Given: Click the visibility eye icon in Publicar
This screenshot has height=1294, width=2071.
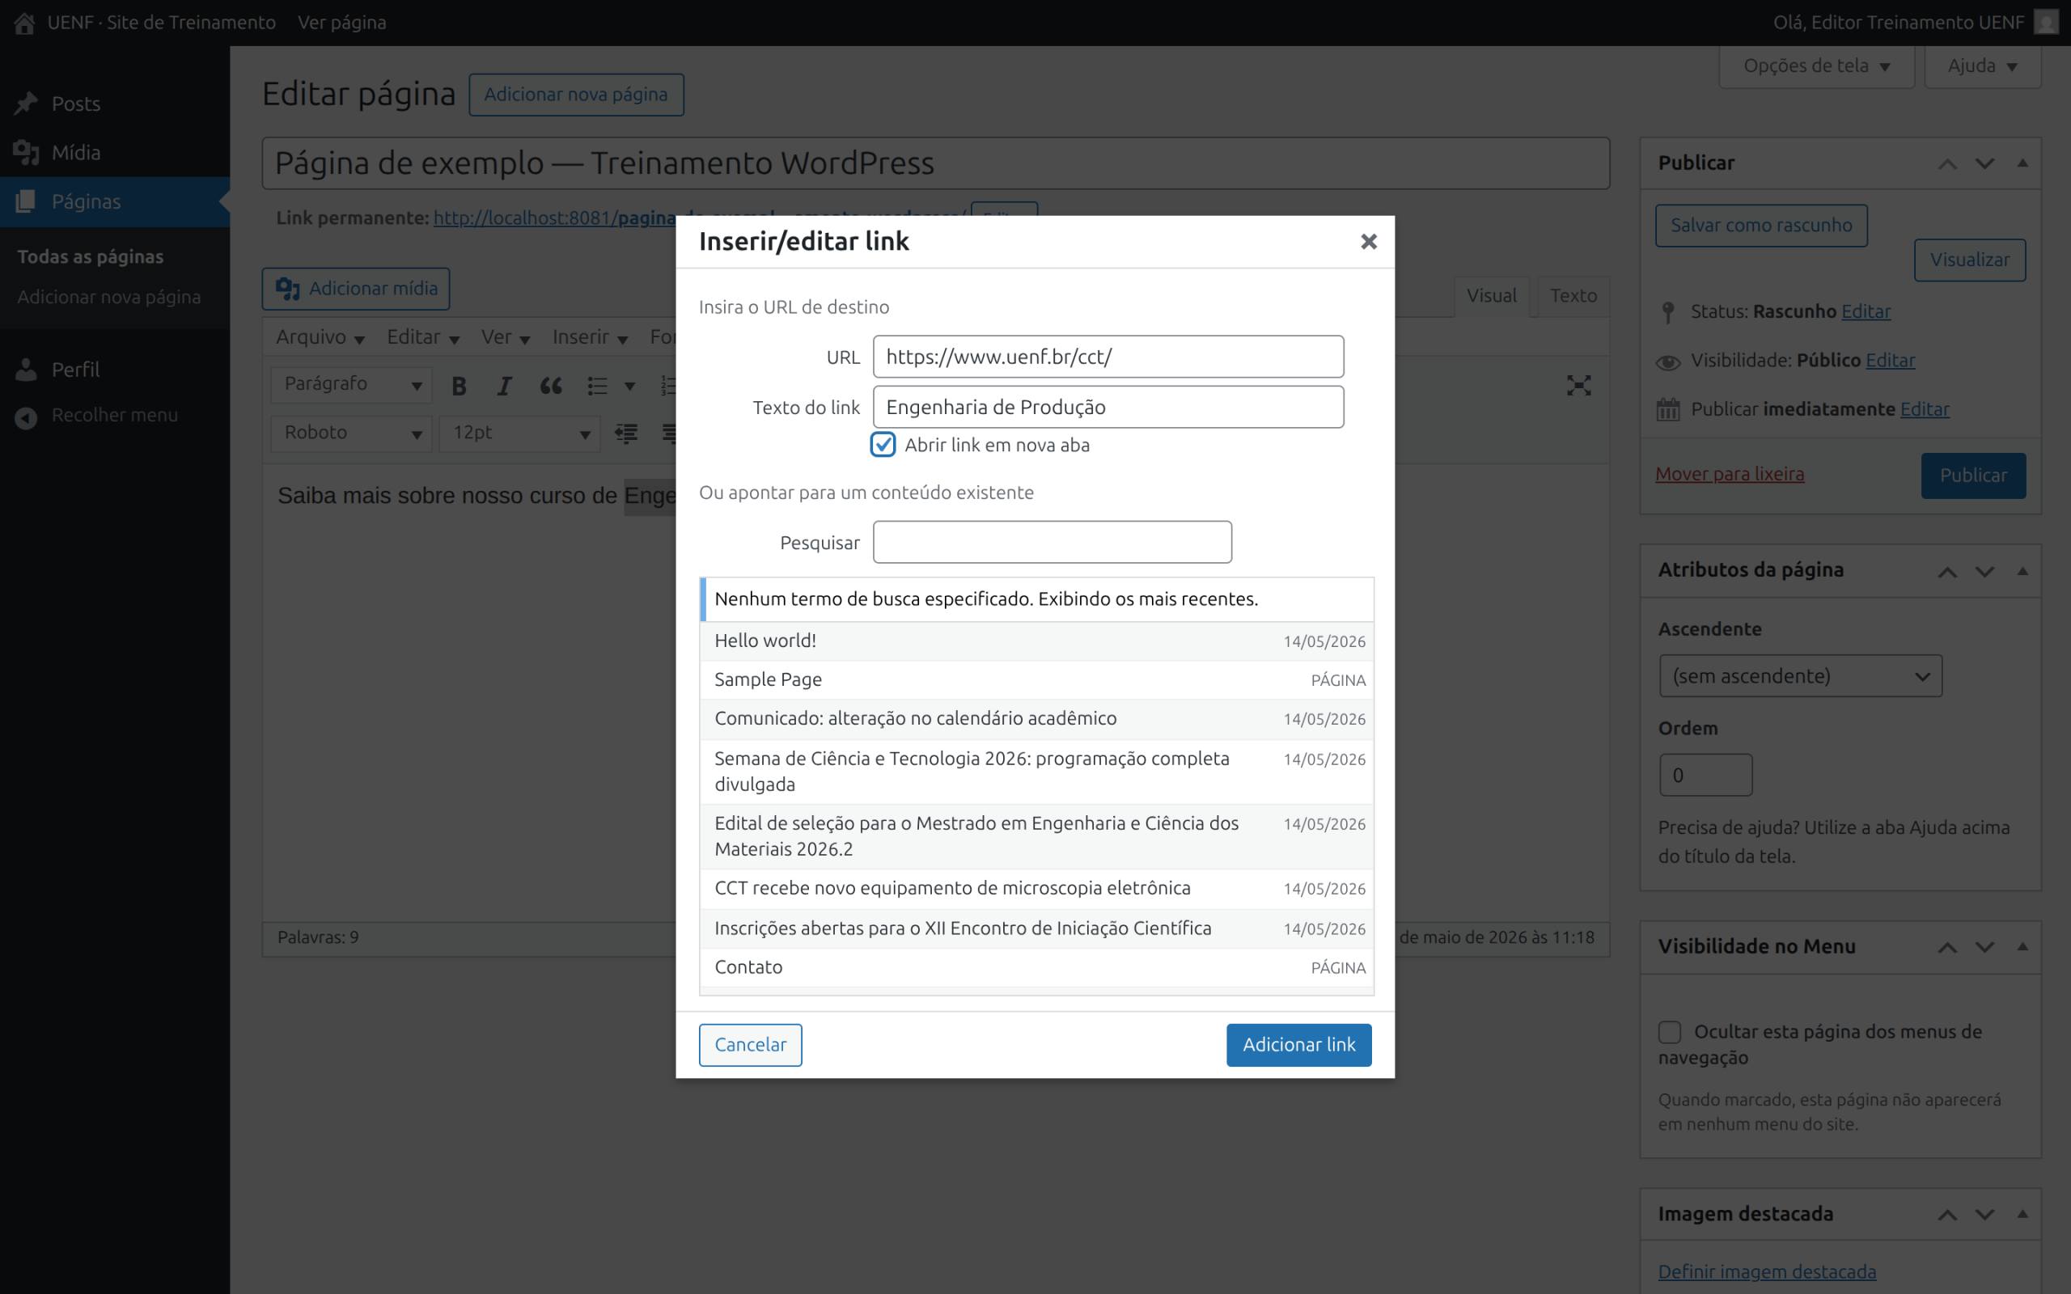Looking at the screenshot, I should [1668, 362].
